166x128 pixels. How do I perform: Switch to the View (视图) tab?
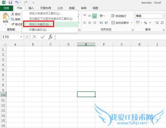95,8
